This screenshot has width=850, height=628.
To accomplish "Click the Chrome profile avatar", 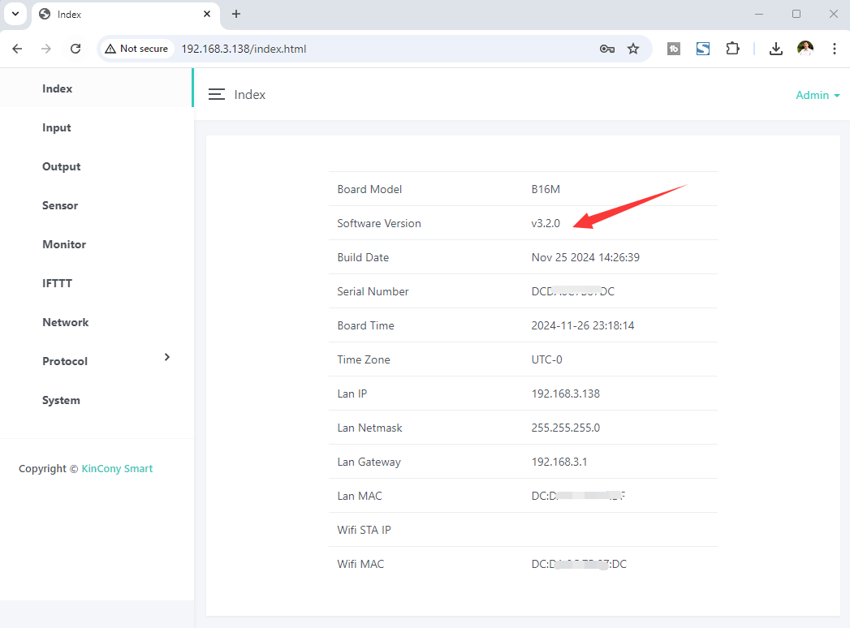I will [x=805, y=49].
